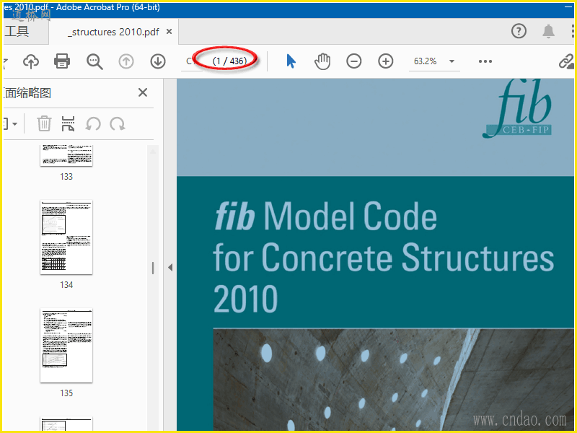Click the 63.2% zoom value field
This screenshot has width=577, height=433.
click(x=426, y=61)
